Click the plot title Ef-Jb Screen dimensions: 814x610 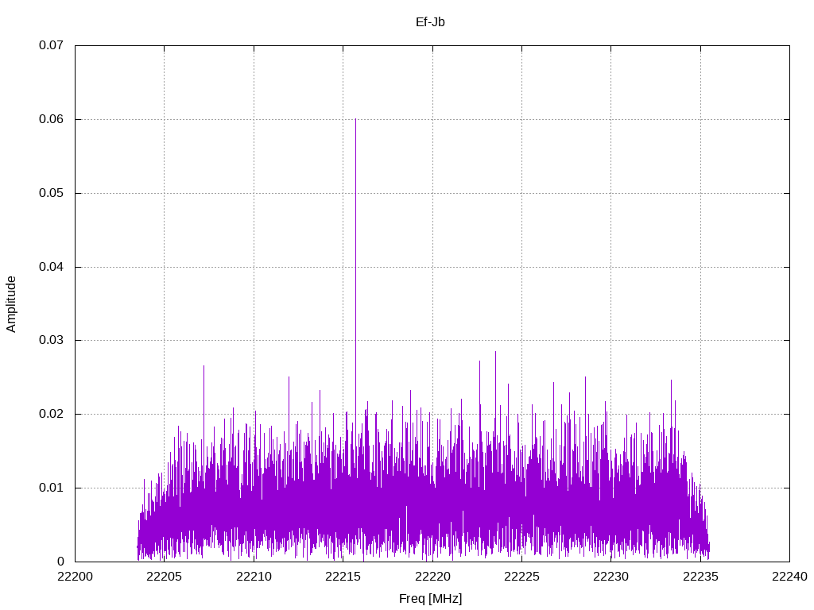point(430,22)
